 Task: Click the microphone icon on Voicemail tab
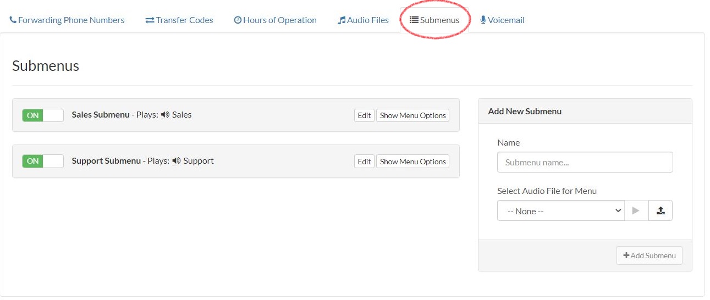(483, 20)
